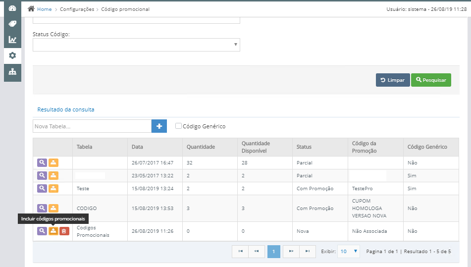Click the Código promocional breadcrumb item
This screenshot has width=471, height=267.
pos(125,9)
